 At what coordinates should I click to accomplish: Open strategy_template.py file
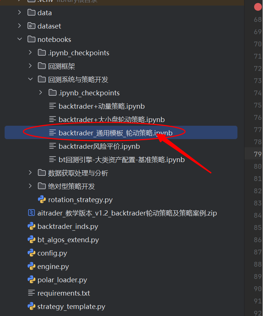(71, 306)
